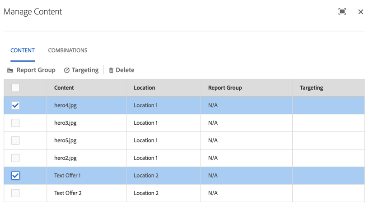369x213 pixels.
Task: Click the Content column header
Action: click(64, 88)
